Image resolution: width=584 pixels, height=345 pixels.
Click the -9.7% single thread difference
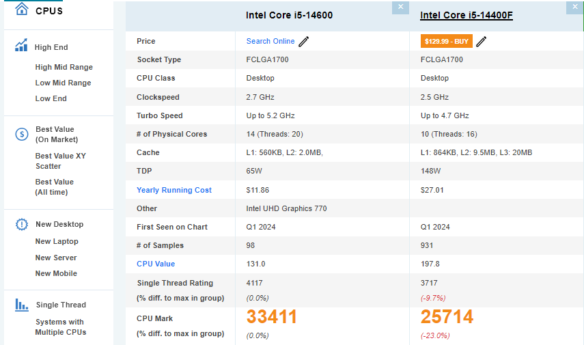(x=433, y=298)
